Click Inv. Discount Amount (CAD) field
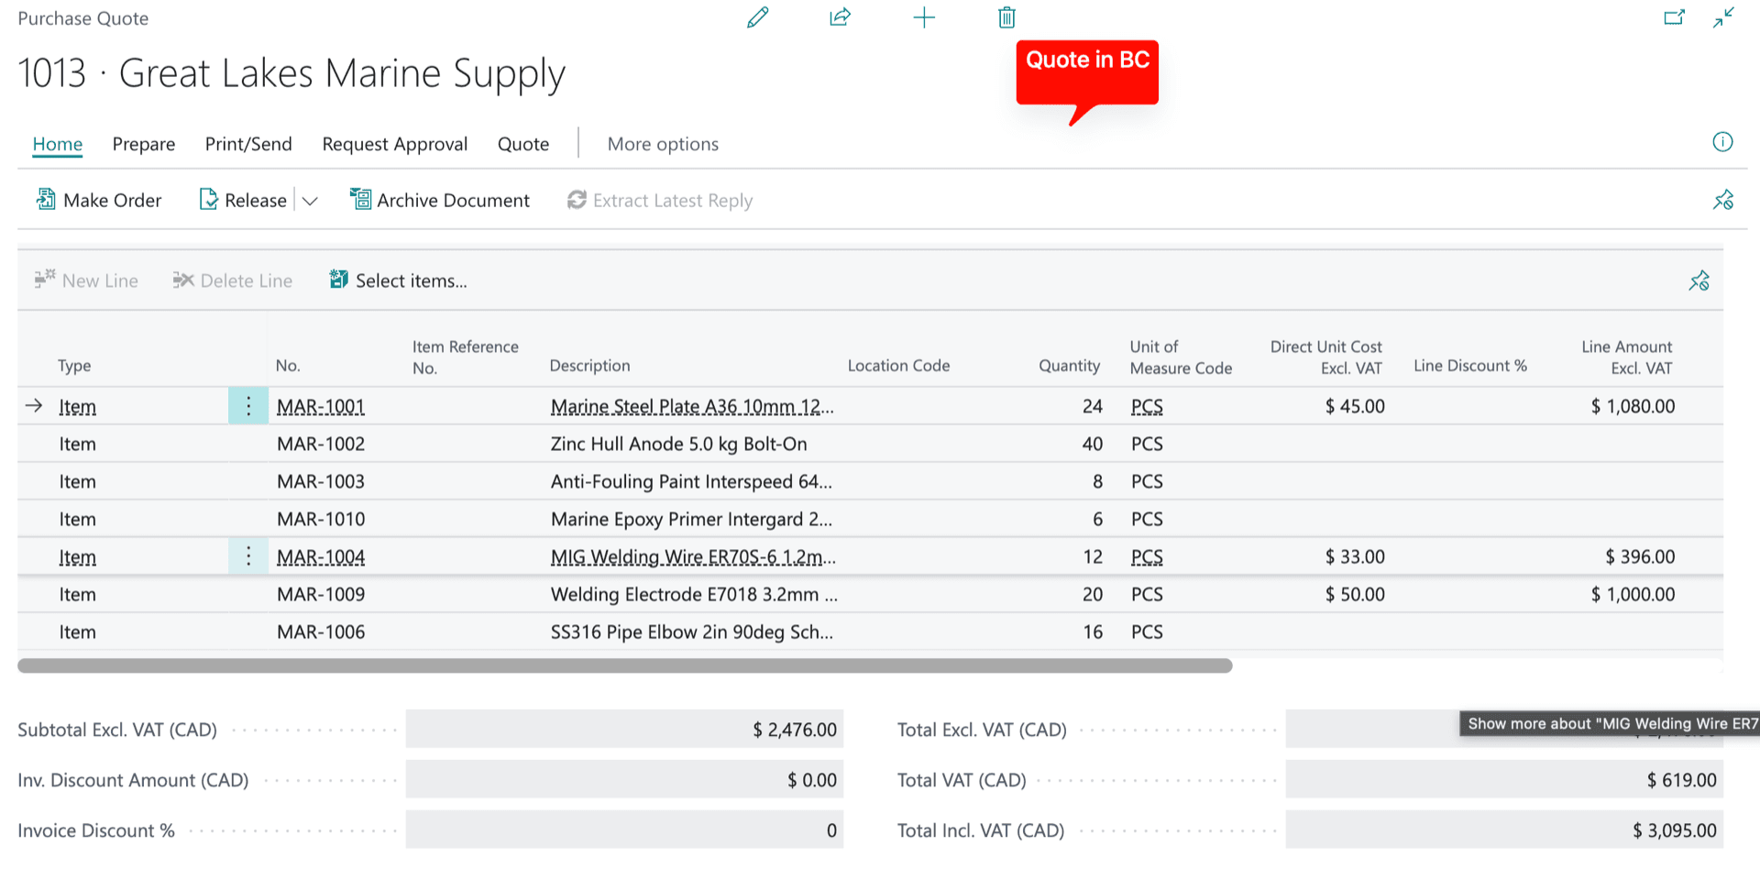This screenshot has height=890, width=1760. coord(624,780)
